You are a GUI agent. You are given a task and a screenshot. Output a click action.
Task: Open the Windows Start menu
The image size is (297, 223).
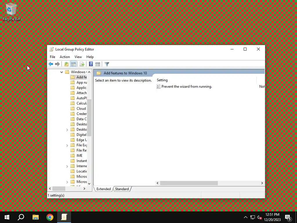[x=7, y=217]
